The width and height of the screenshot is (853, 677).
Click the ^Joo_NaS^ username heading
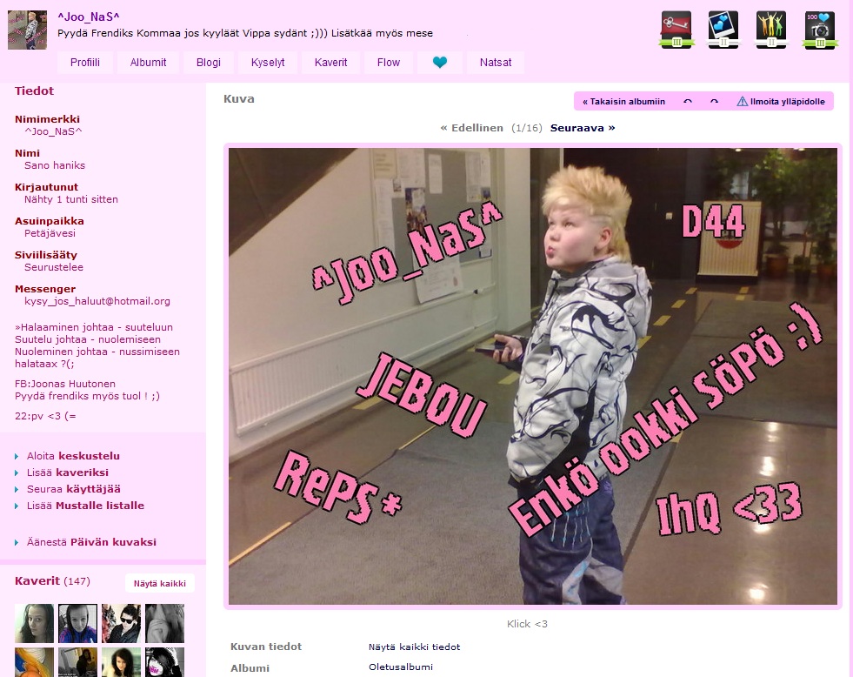point(89,17)
